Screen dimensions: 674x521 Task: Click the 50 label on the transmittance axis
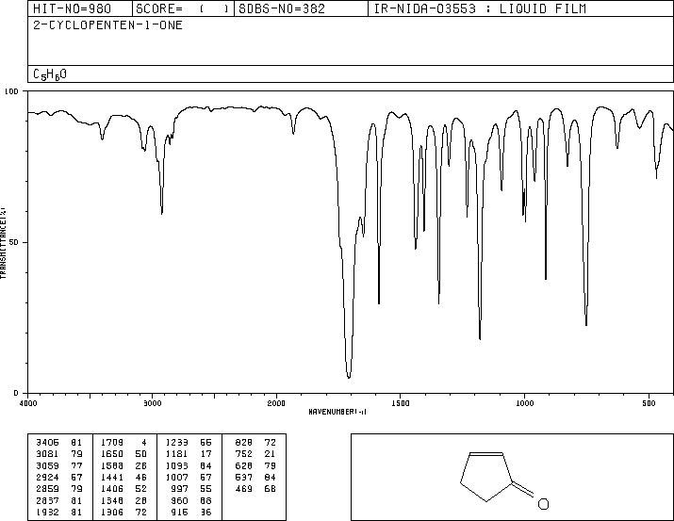click(x=14, y=242)
